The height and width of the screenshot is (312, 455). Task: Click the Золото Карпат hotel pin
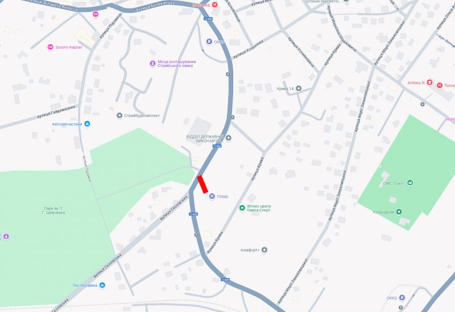click(50, 47)
